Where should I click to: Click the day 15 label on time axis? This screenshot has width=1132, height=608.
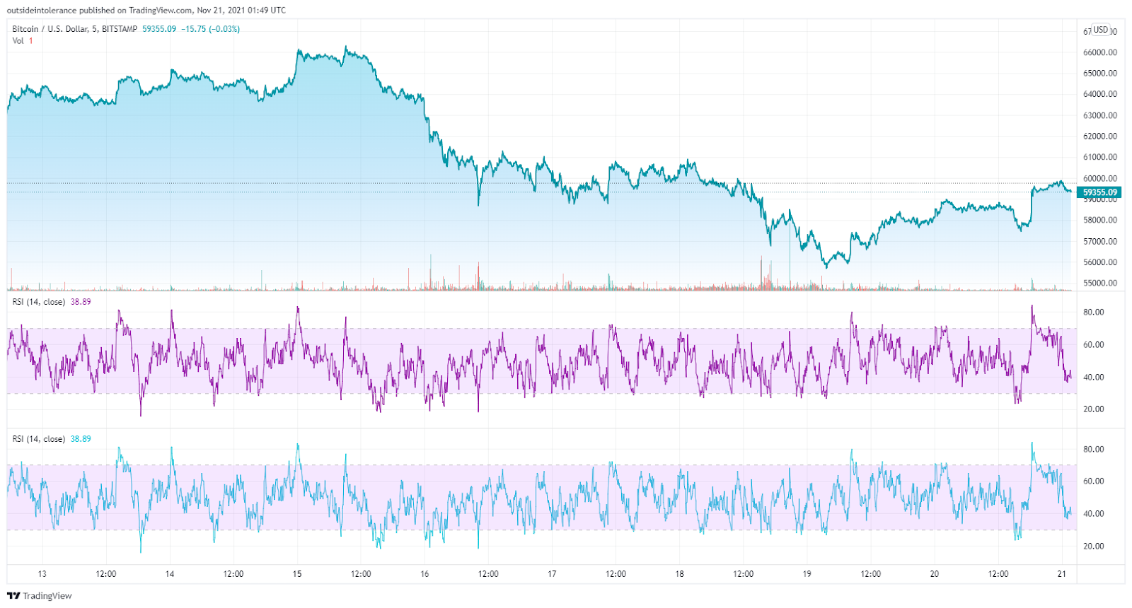297,574
